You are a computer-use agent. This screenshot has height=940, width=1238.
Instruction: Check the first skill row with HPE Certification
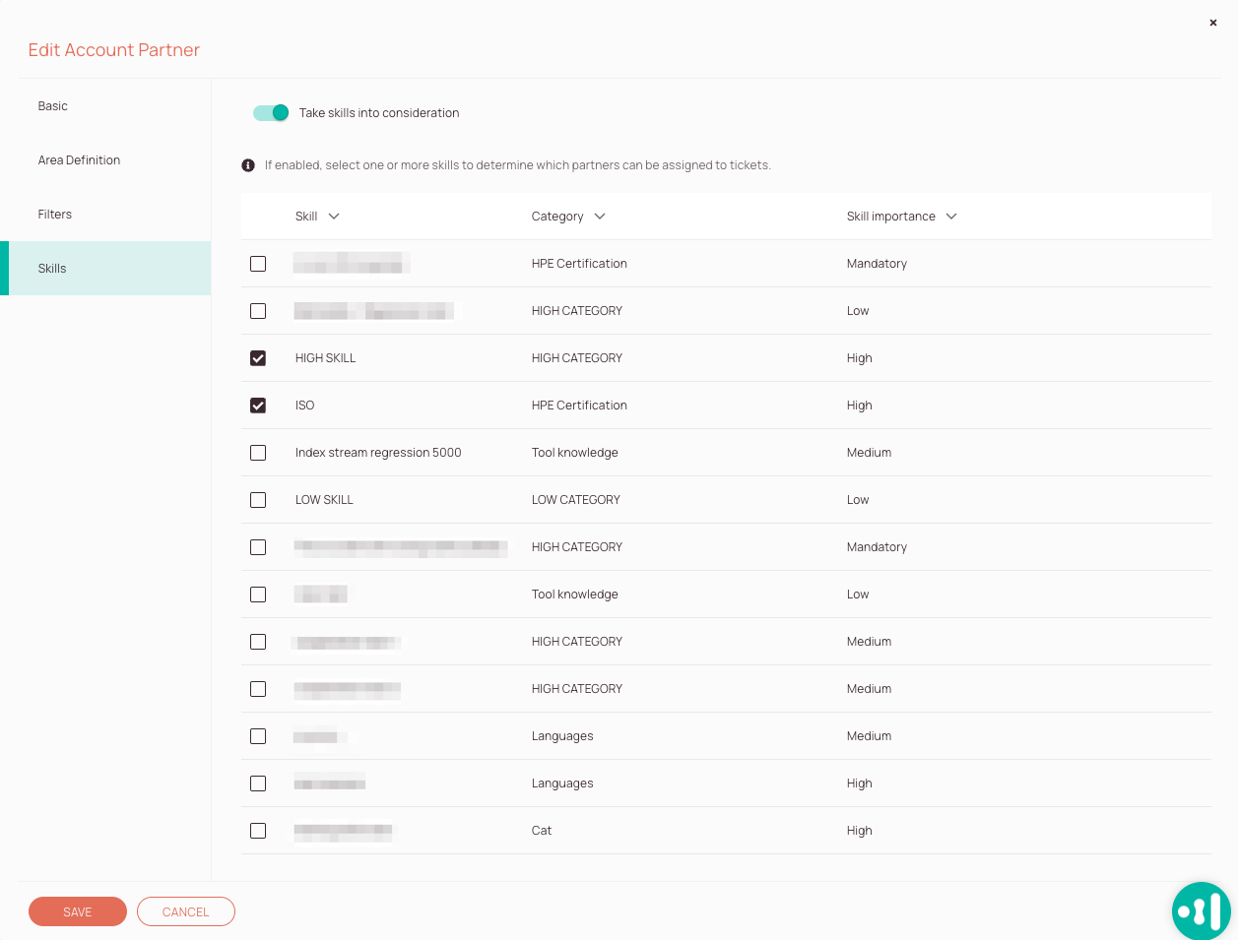point(258,264)
